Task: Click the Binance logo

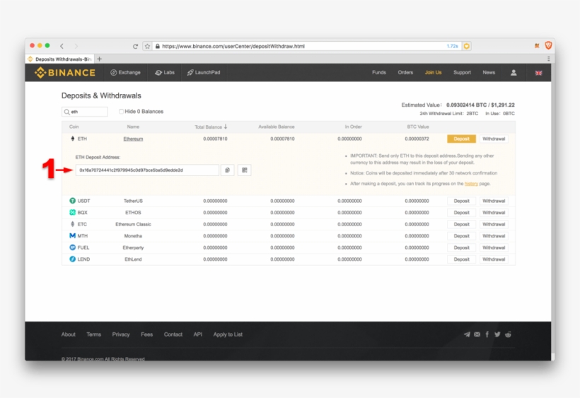Action: pos(65,72)
